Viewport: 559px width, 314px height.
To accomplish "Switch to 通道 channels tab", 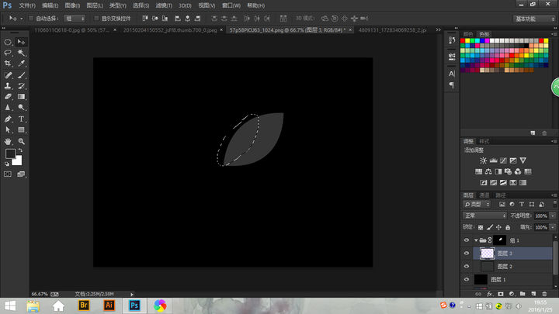I will point(484,195).
